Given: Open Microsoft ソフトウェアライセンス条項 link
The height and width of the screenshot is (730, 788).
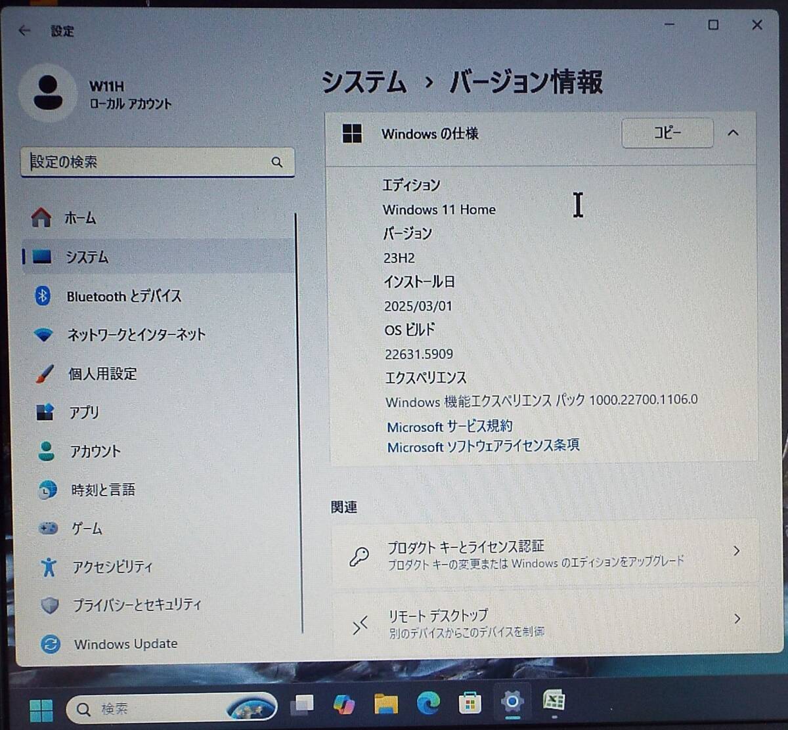Looking at the screenshot, I should [x=483, y=446].
